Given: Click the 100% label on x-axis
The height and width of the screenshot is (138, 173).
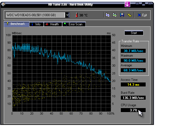Looking at the screenshot, I should coord(111,113).
